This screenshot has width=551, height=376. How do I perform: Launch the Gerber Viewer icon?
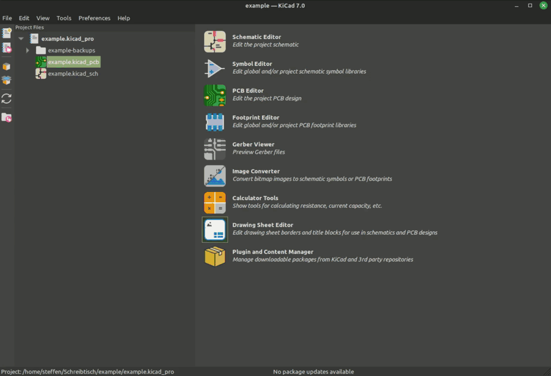(x=215, y=149)
